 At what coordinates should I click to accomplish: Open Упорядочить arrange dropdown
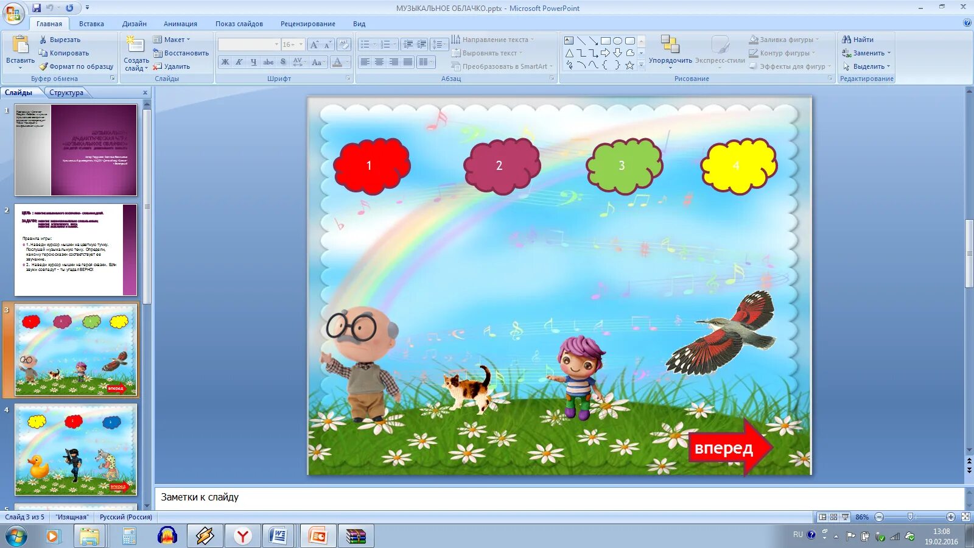click(670, 51)
